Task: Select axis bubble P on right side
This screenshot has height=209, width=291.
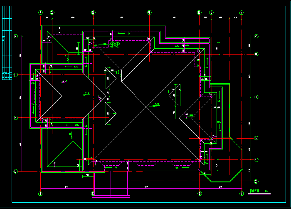Action: coord(256,37)
